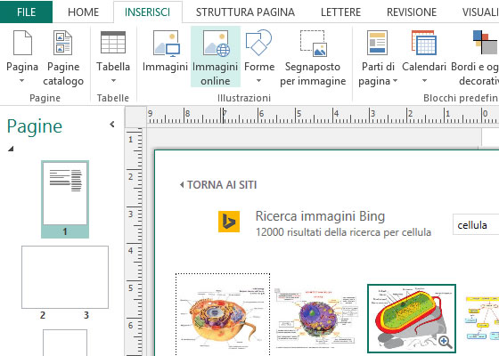Insert Segnaposto per immagine placeholder

coord(313,58)
